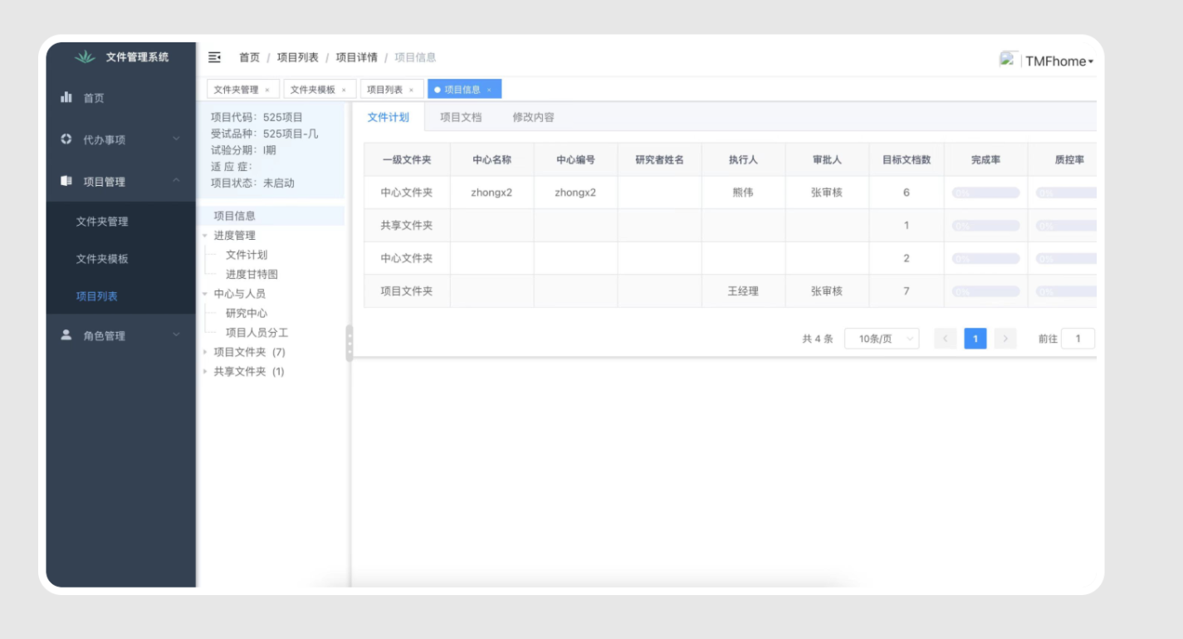Viewport: 1183px width, 639px height.
Task: Select 进度甘特图 in the project tree
Action: 252,274
